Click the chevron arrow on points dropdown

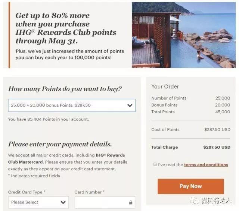tap(130, 105)
